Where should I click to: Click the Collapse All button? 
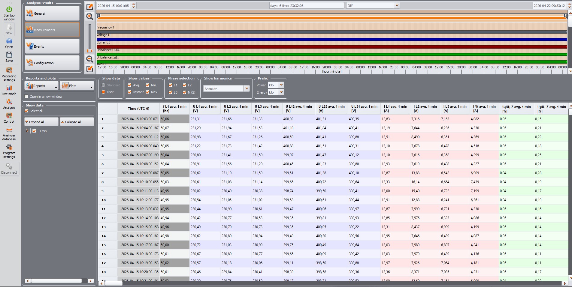(x=77, y=122)
